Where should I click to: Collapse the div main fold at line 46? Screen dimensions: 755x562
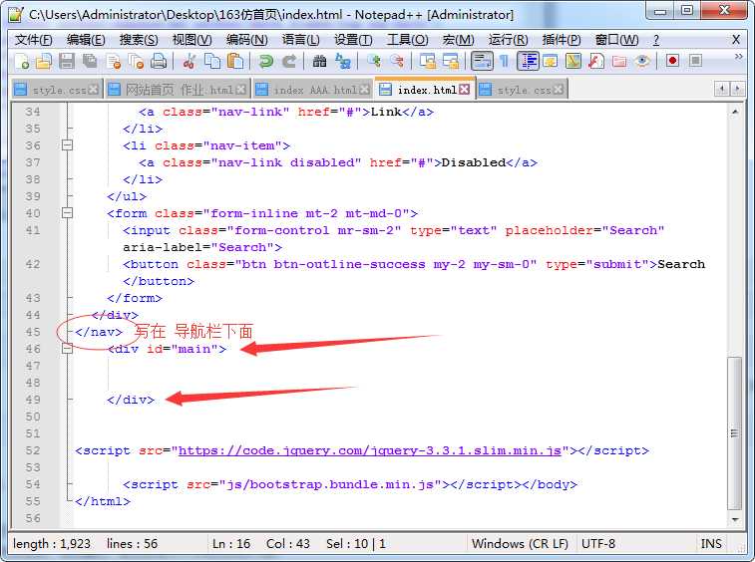(x=68, y=349)
